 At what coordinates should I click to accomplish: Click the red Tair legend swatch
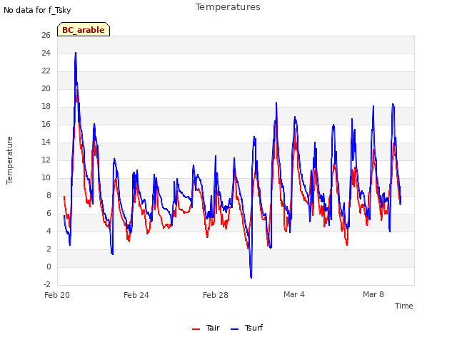(196, 329)
